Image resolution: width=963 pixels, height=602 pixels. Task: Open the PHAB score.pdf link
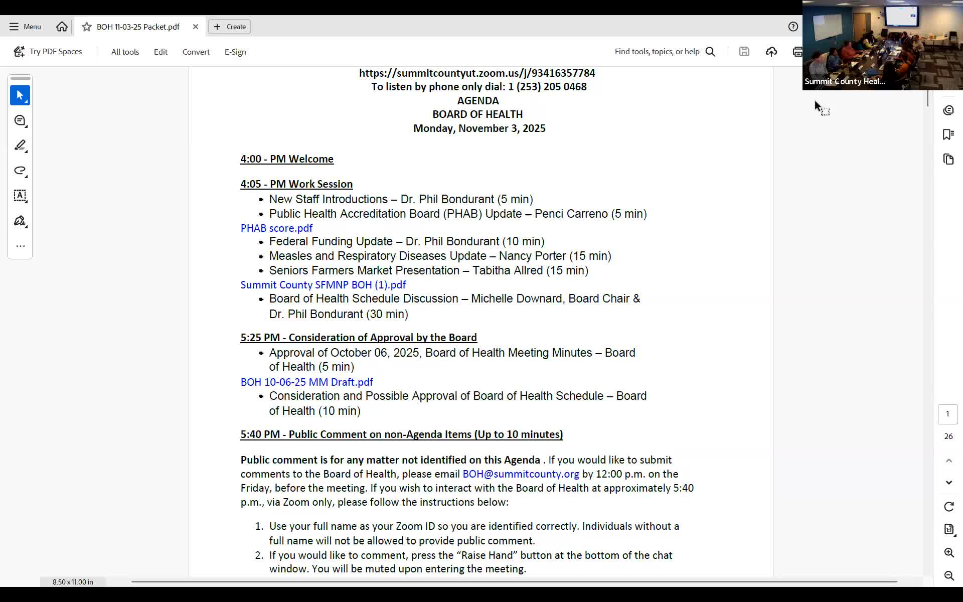276,228
